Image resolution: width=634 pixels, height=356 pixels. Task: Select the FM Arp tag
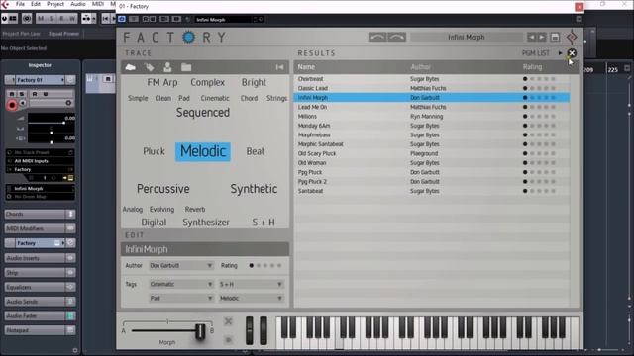(x=162, y=82)
